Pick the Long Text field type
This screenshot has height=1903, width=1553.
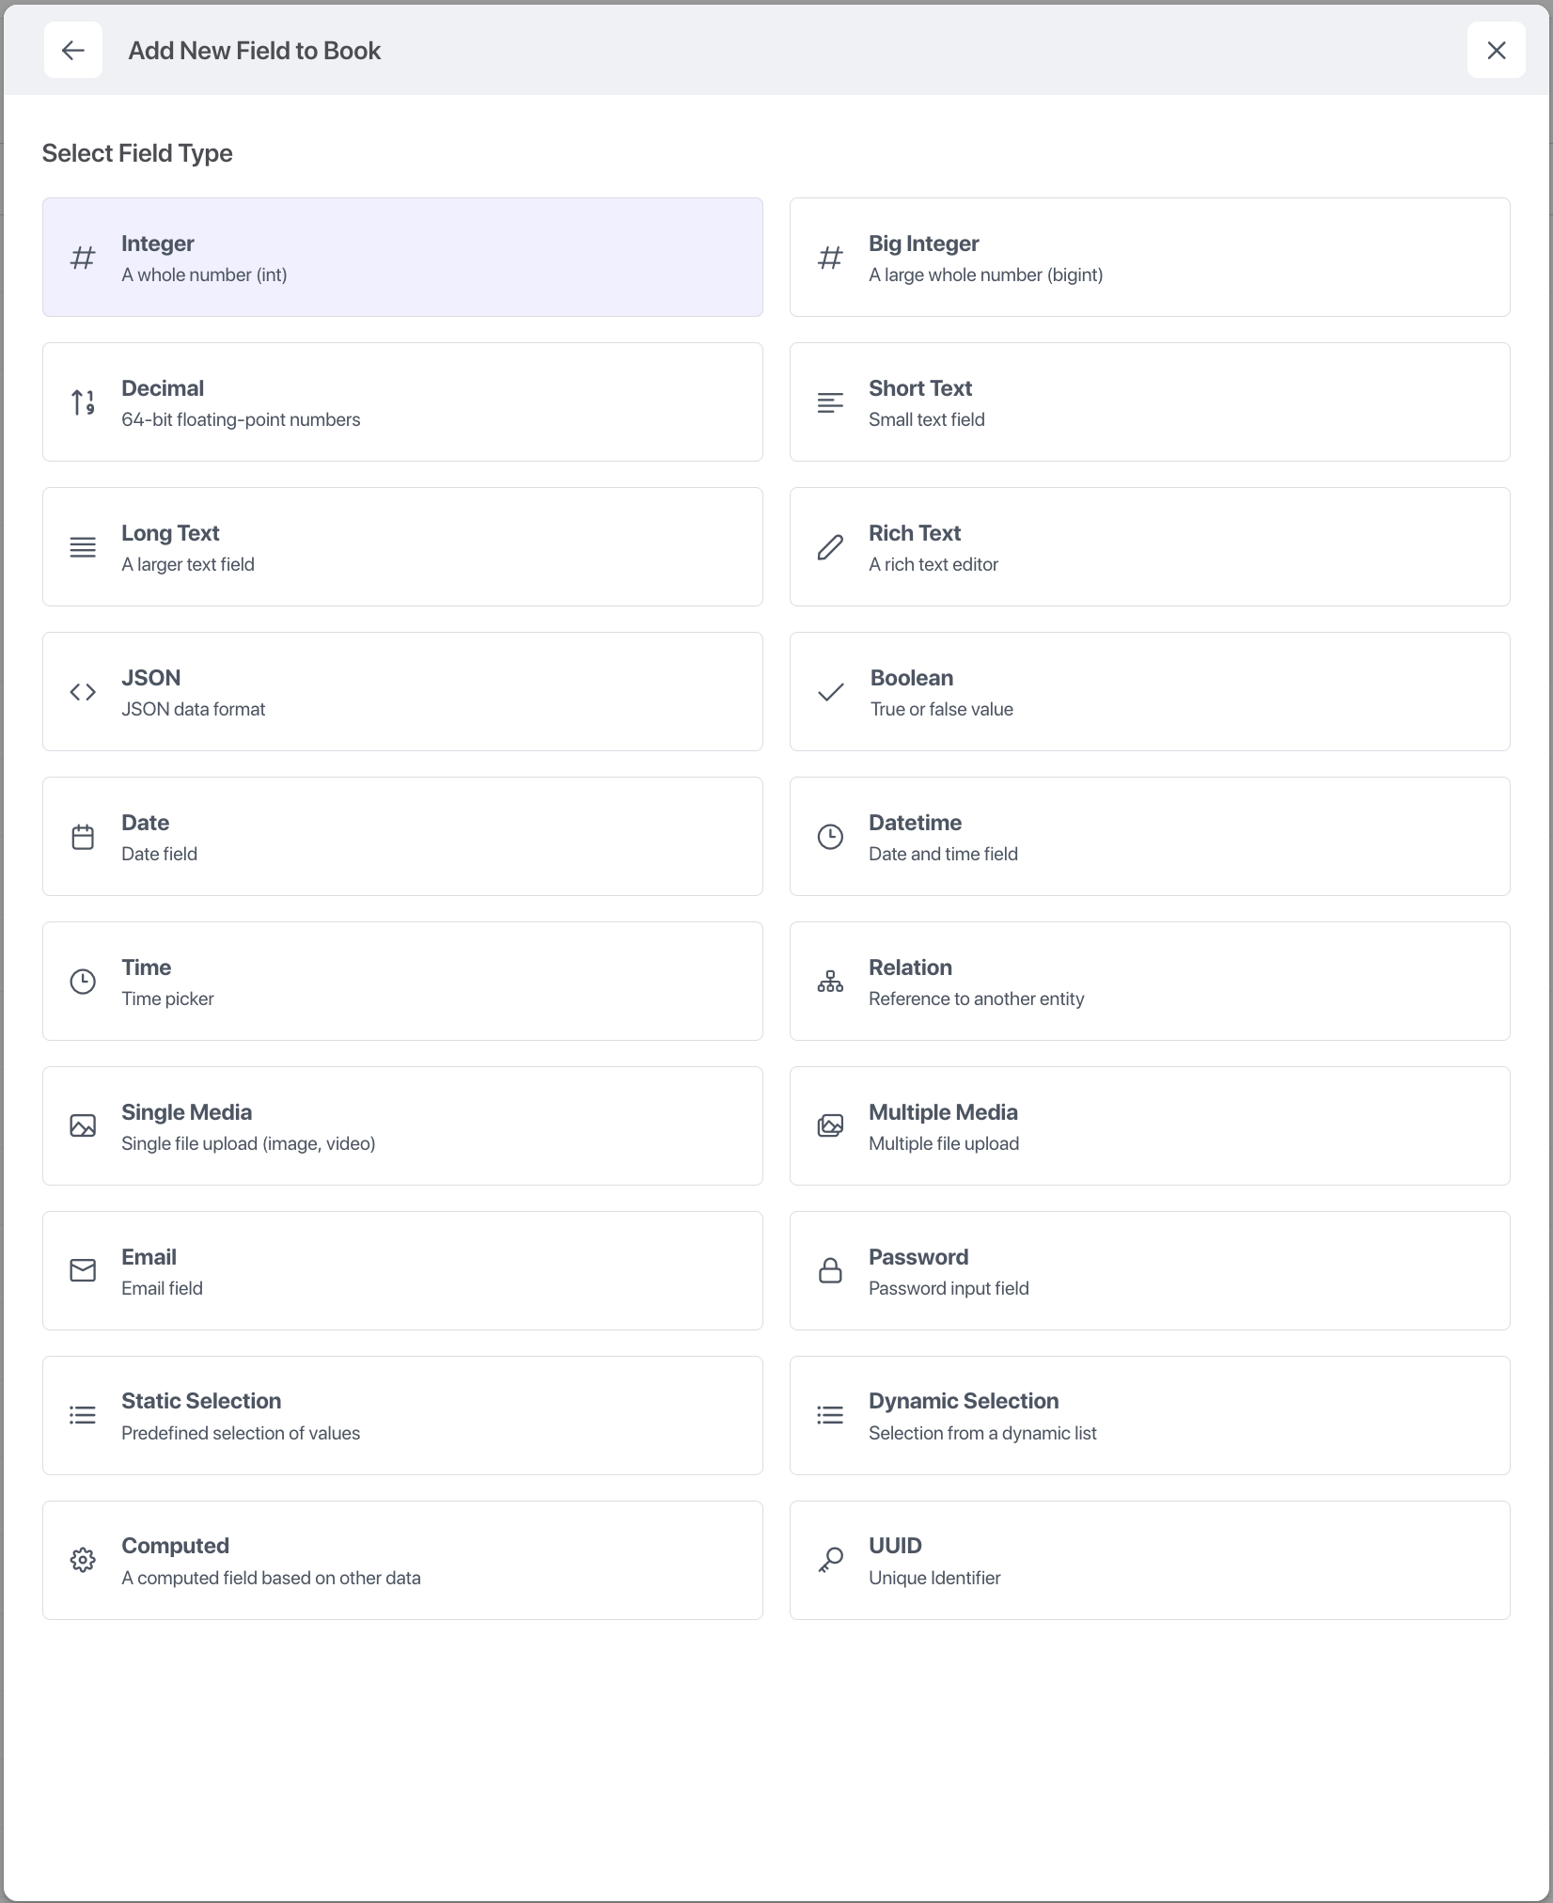click(402, 547)
